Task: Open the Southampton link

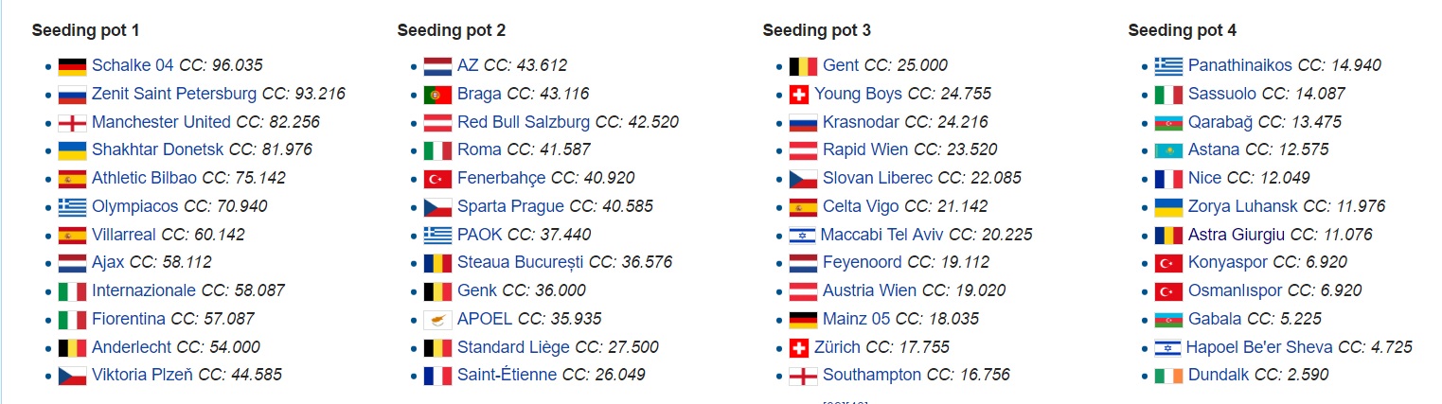Action: [872, 375]
